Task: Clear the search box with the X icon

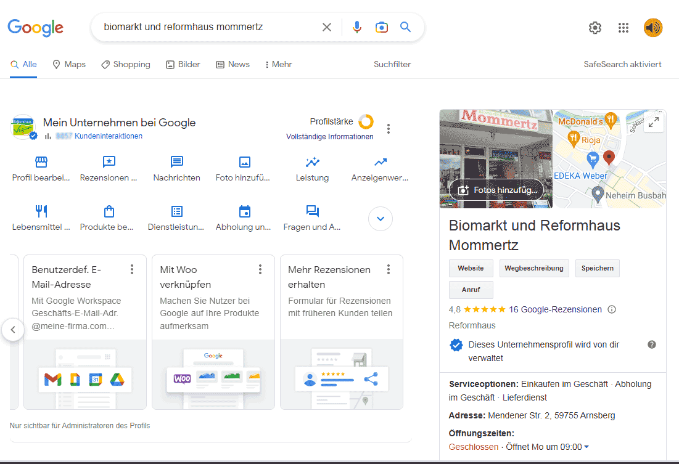Action: pos(326,27)
